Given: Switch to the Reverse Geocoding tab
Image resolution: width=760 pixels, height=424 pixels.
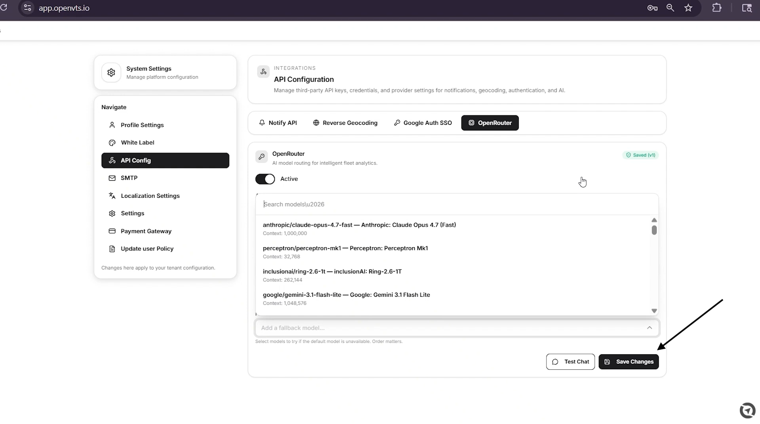Looking at the screenshot, I should [x=345, y=123].
